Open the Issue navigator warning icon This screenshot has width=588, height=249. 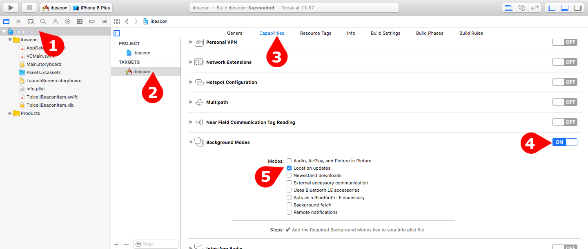coord(55,21)
